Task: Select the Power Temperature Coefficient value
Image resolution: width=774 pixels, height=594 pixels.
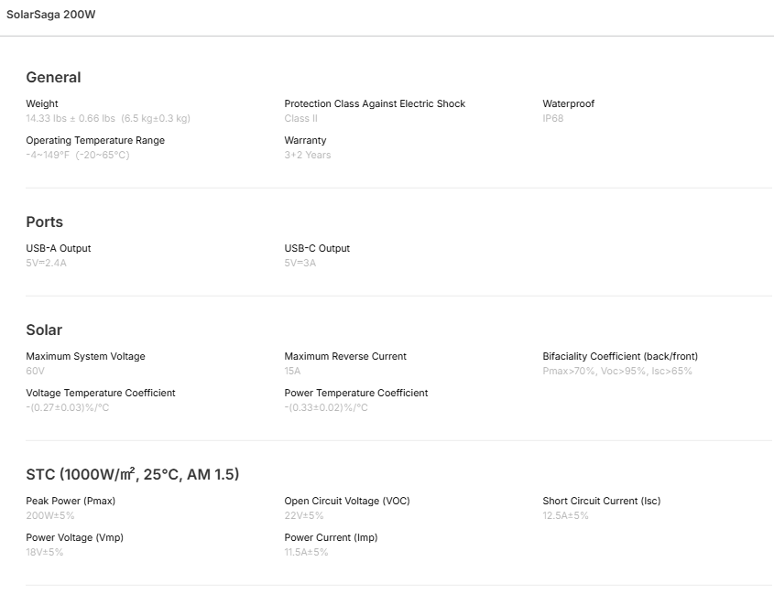Action: click(x=326, y=407)
